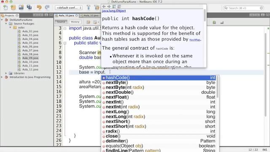The height and width of the screenshot is (152, 270).
Task: Go forward in the Javadoc popup
Action: click(109, 7)
